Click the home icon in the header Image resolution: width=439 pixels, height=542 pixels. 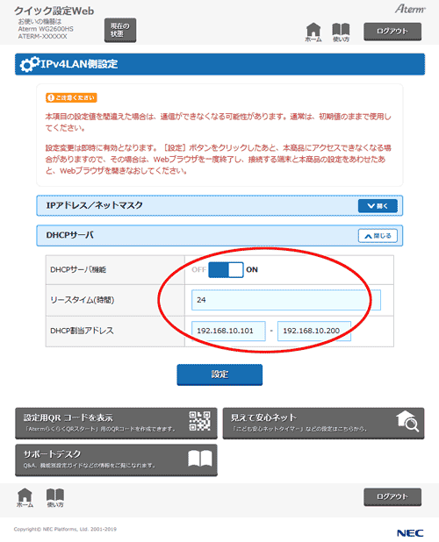(313, 32)
